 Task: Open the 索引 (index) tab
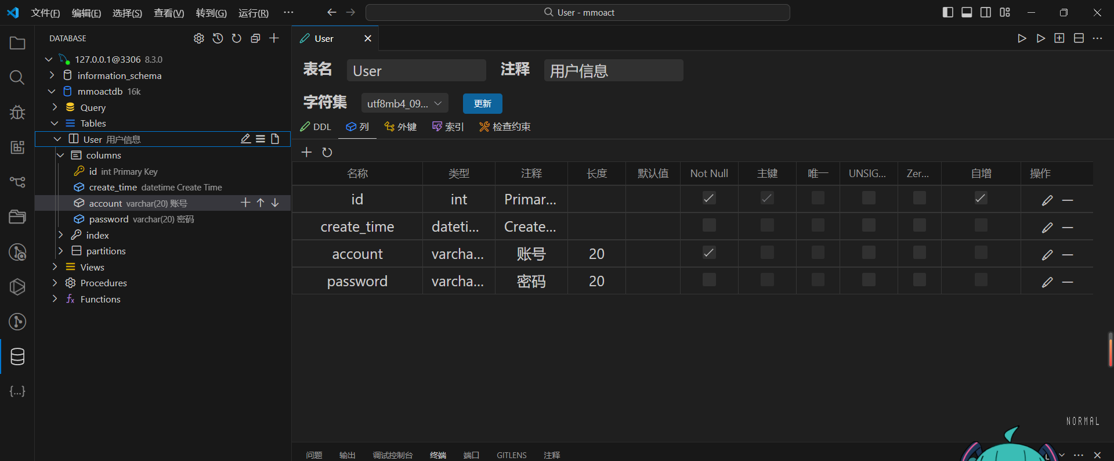point(448,127)
